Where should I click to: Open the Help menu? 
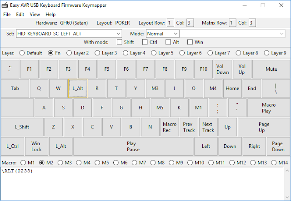50,15
